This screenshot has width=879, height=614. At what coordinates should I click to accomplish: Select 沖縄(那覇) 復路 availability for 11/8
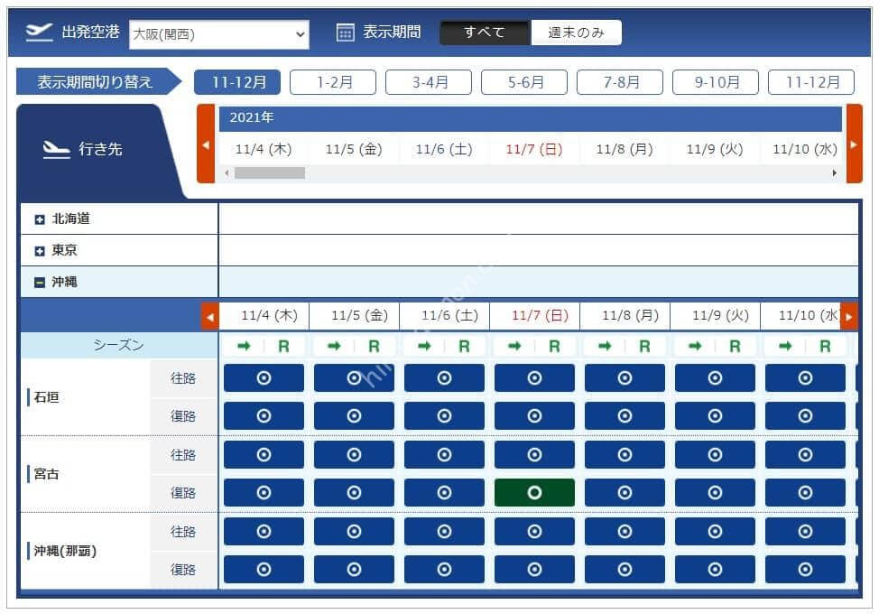tap(625, 570)
